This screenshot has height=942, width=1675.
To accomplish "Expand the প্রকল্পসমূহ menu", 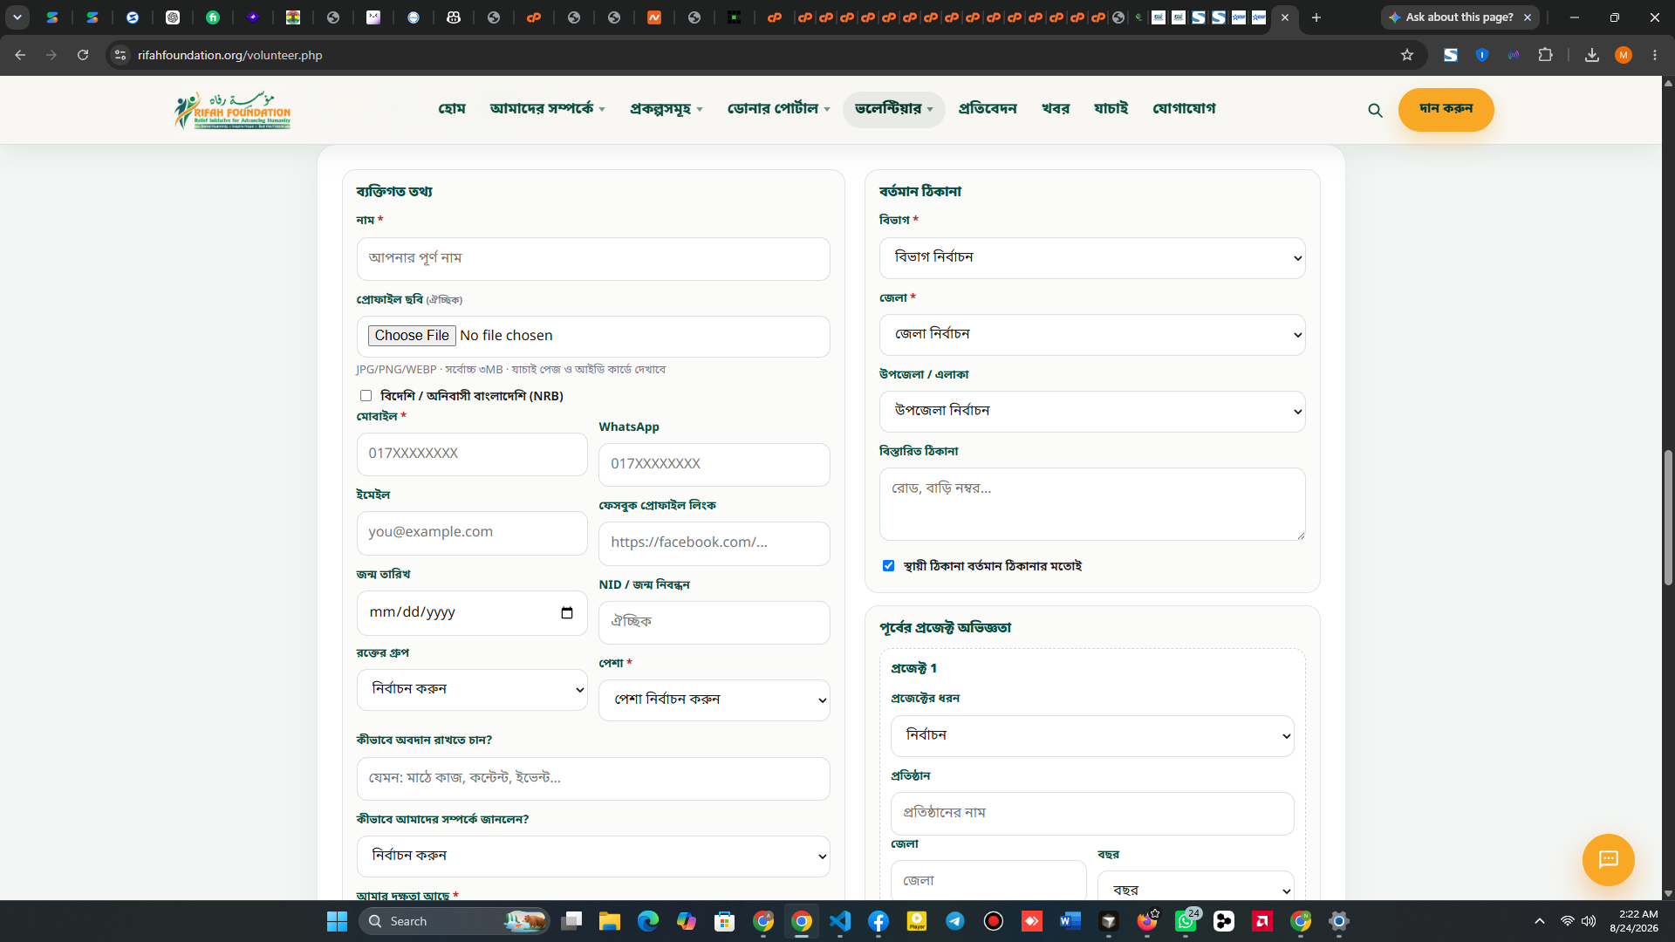I will (666, 109).
